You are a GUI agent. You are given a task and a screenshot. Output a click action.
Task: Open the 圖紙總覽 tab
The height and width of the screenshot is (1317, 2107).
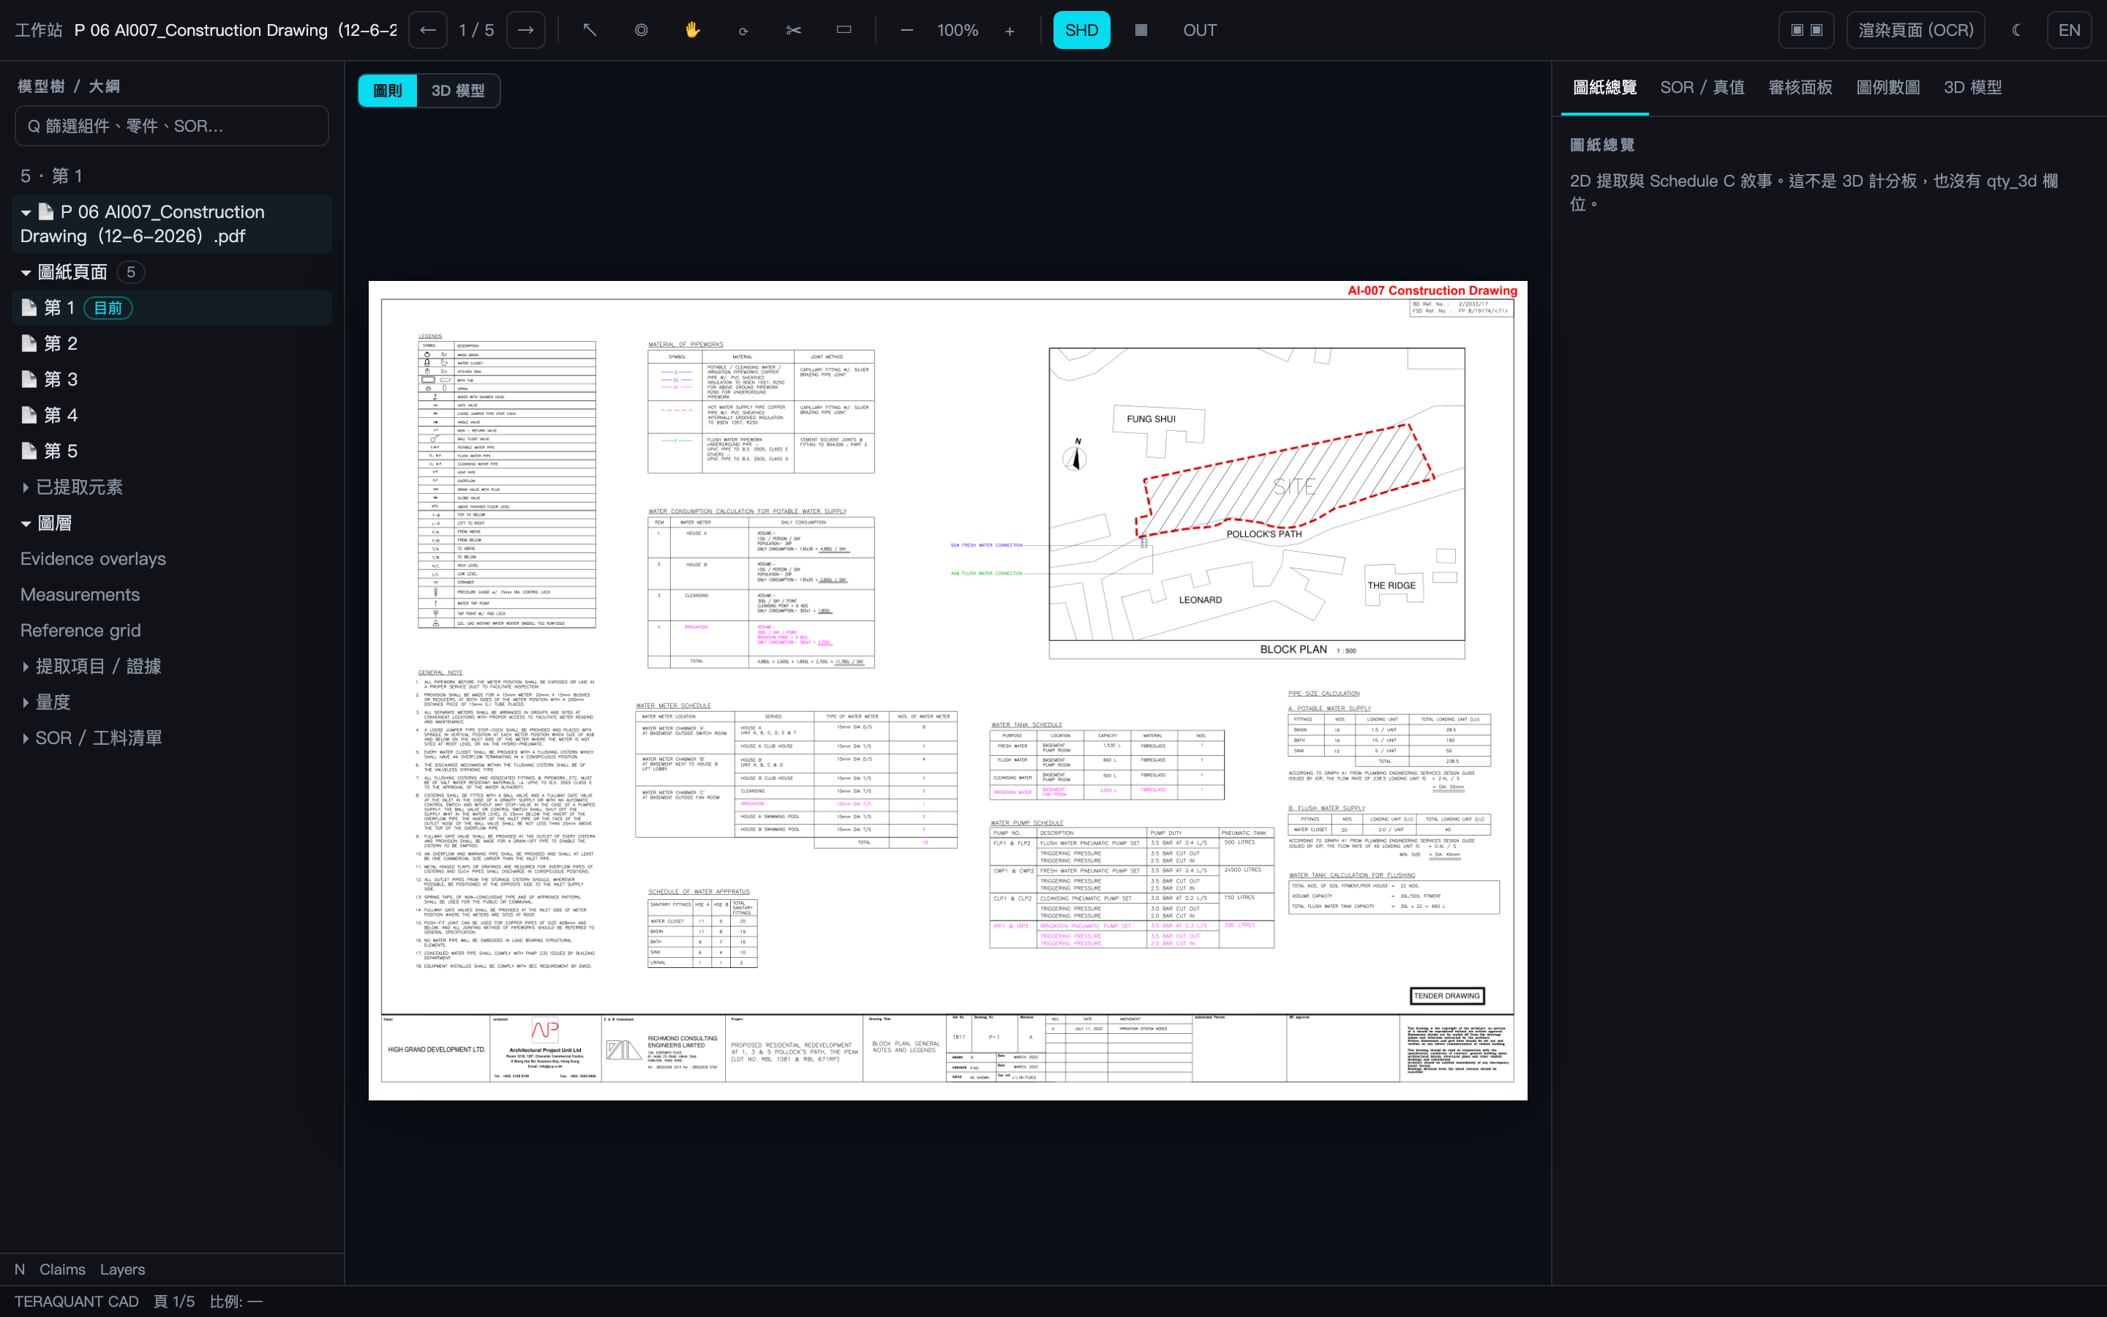(1604, 87)
